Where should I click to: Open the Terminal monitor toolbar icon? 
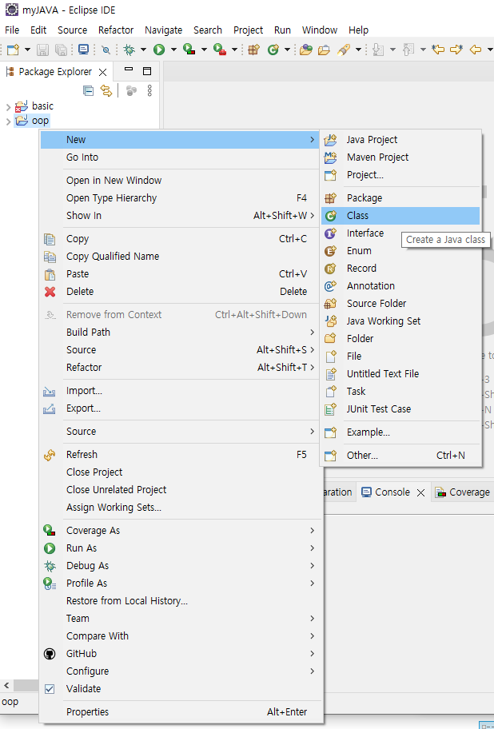[x=83, y=50]
